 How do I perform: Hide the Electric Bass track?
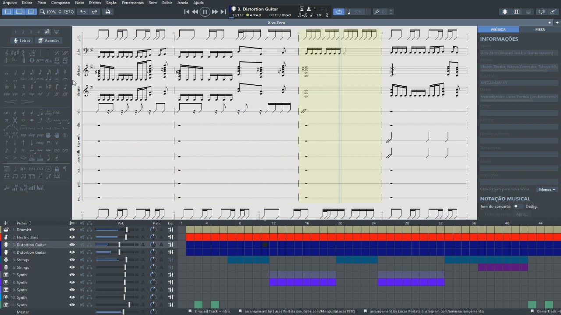point(72,237)
